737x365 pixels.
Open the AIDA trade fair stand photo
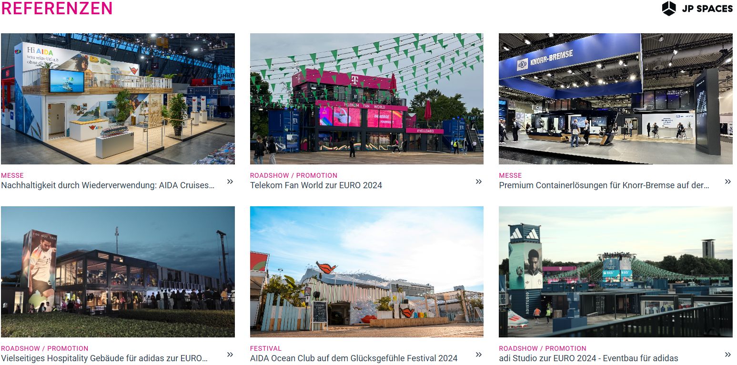click(118, 99)
